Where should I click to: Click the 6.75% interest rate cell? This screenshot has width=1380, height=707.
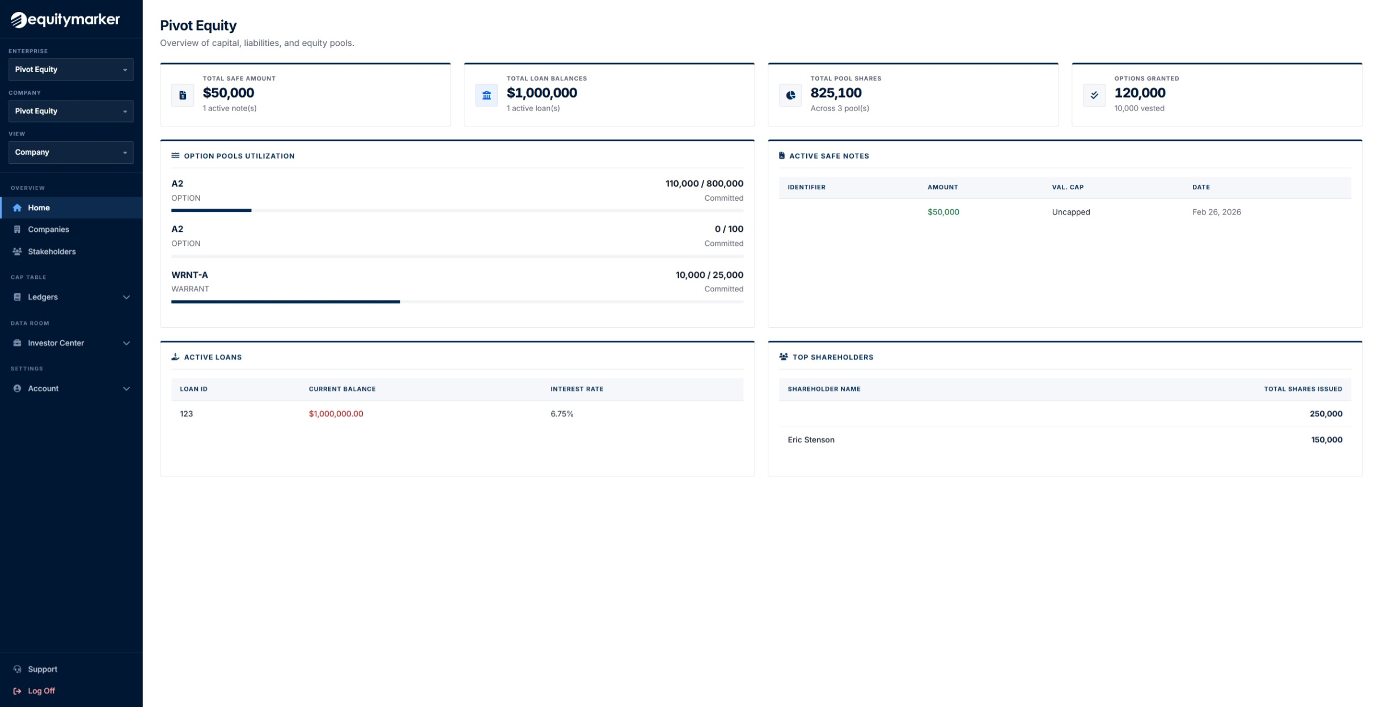point(562,414)
